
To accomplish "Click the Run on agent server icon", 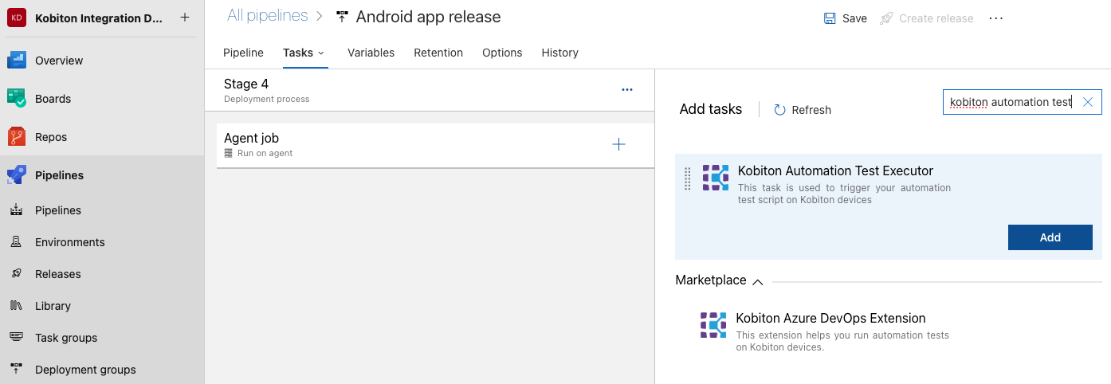I will tap(229, 153).
